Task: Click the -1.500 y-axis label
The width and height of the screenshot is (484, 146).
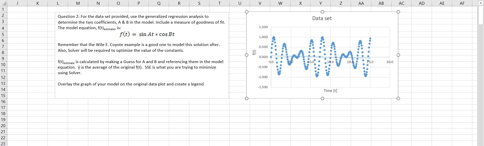Action: point(263,87)
